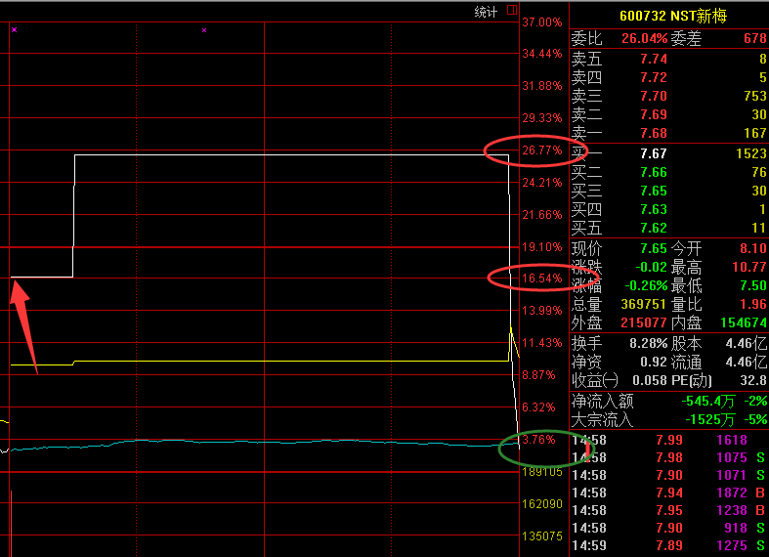The width and height of the screenshot is (769, 557).
Task: Click the 189105 volume axis label
Action: [x=542, y=472]
